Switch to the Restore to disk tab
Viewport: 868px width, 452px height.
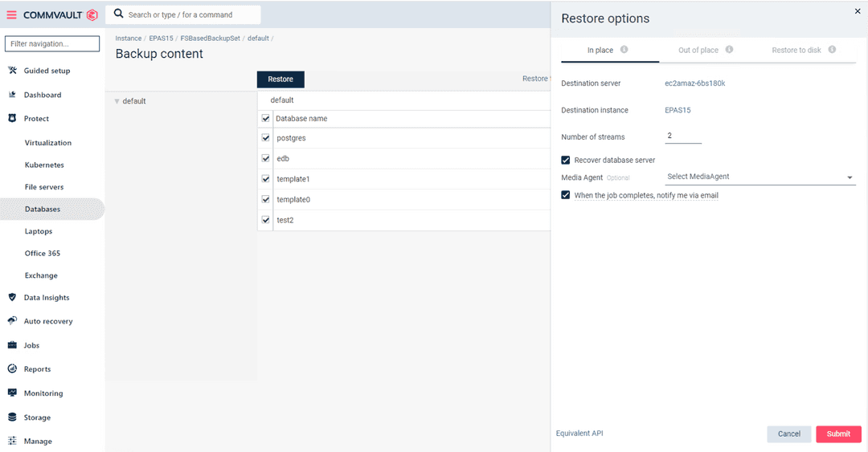click(796, 50)
